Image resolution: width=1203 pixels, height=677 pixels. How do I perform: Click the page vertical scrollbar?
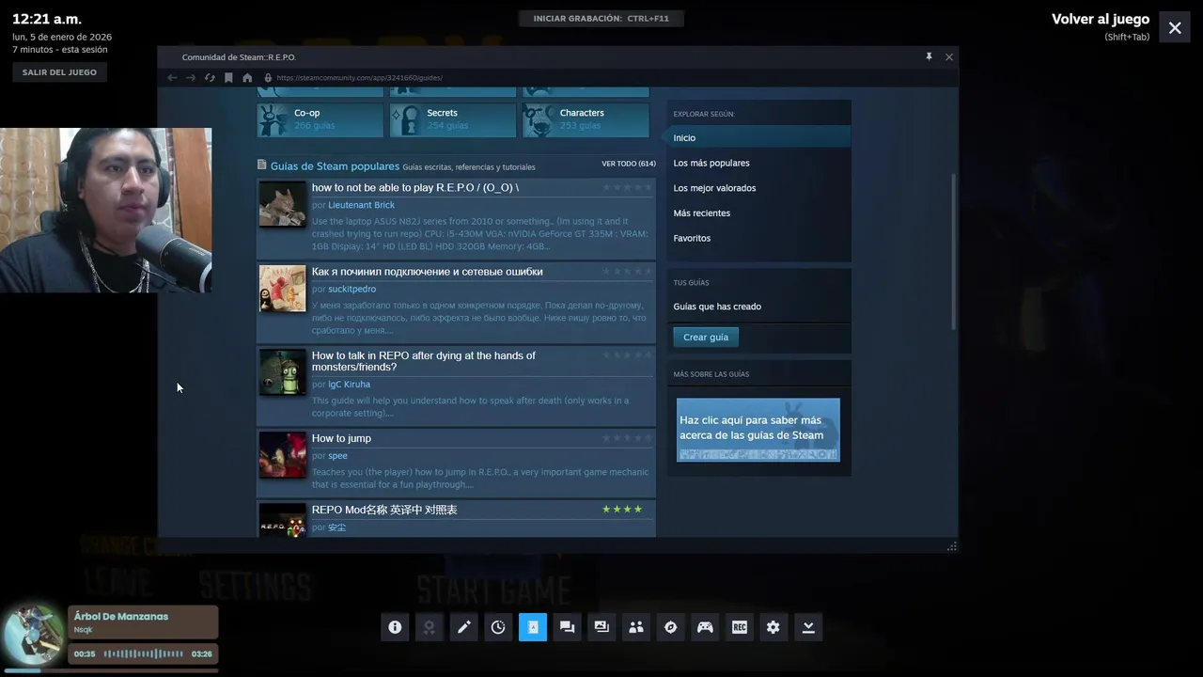coord(953,251)
